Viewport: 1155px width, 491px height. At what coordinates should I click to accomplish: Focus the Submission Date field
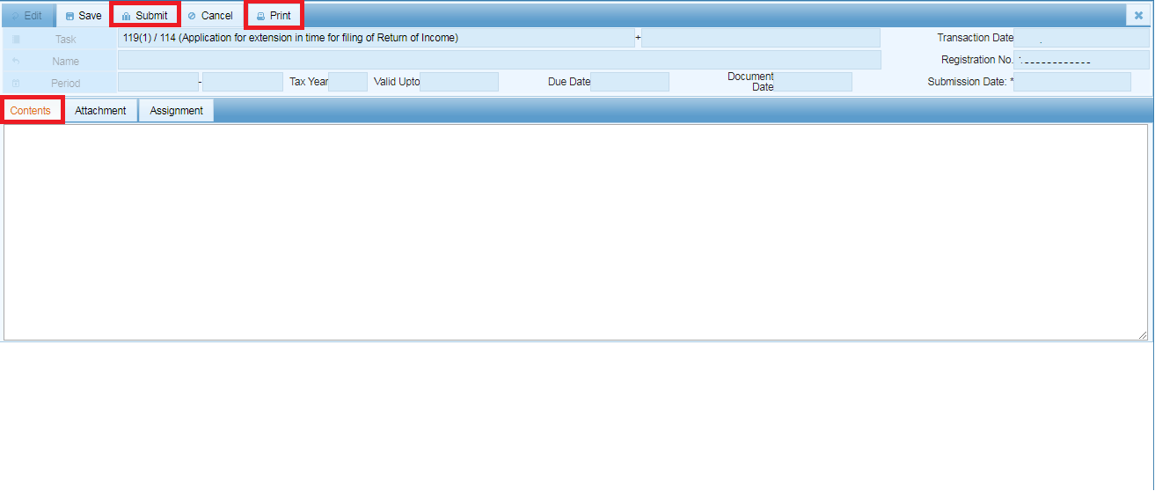(x=1071, y=82)
